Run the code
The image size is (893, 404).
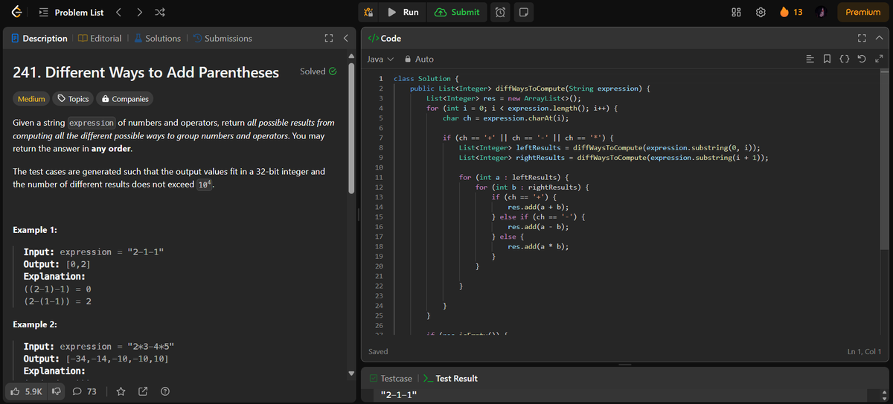coord(403,13)
